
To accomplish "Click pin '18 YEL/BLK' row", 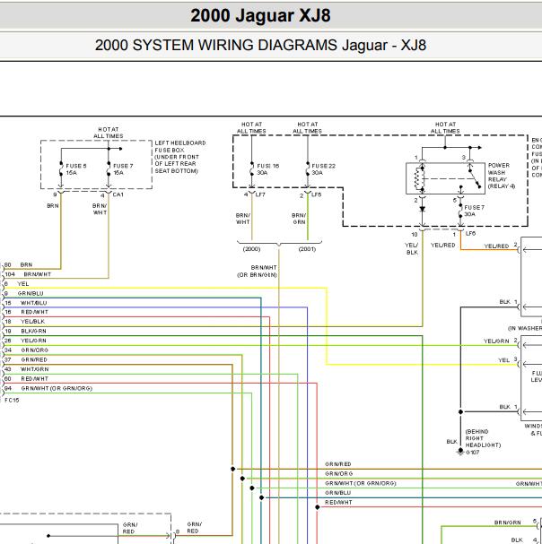I will [x=24, y=322].
